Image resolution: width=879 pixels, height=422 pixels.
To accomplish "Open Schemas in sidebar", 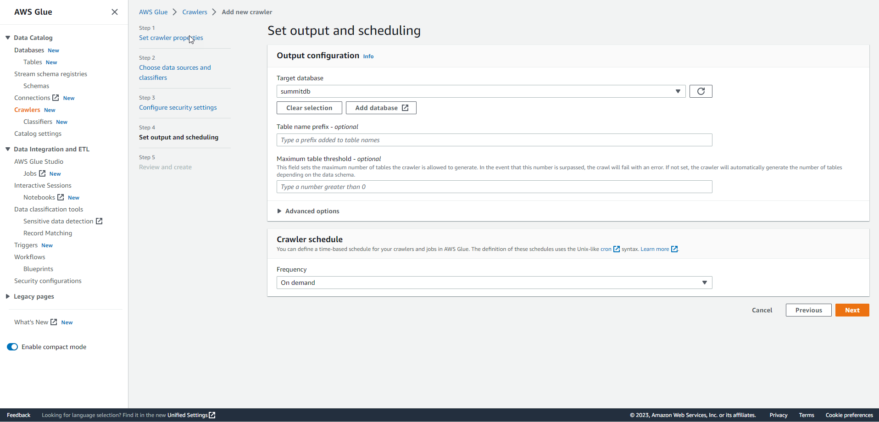I will coord(36,86).
